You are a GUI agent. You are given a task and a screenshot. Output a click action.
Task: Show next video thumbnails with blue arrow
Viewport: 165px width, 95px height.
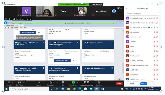coord(114,11)
